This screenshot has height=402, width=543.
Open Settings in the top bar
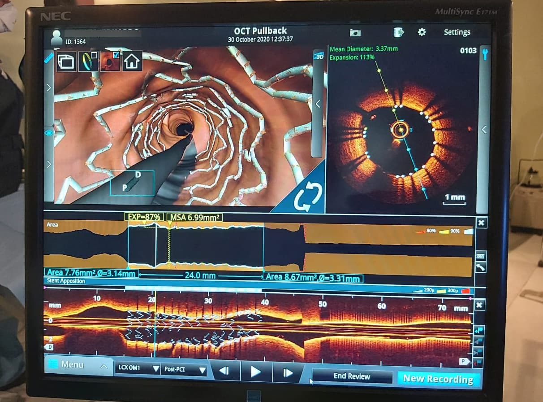pyautogui.click(x=457, y=32)
